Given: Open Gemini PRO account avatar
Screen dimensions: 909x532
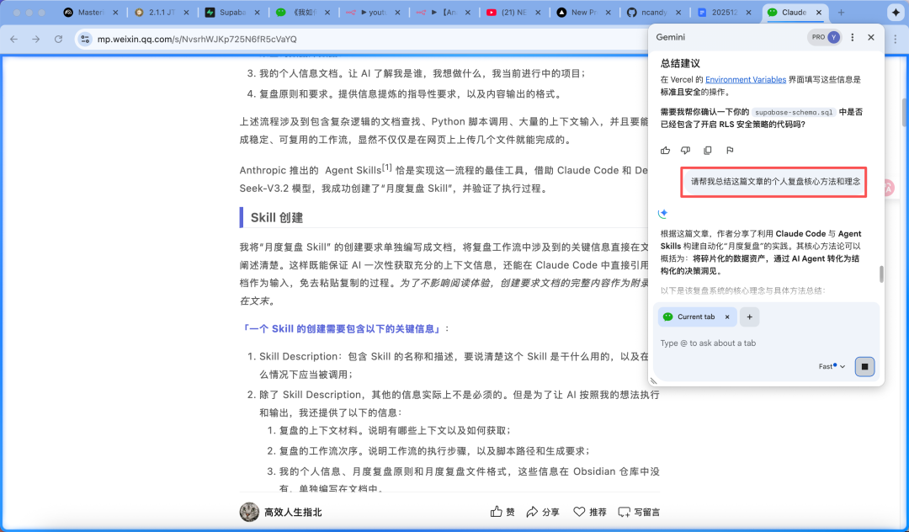Looking at the screenshot, I should point(833,37).
